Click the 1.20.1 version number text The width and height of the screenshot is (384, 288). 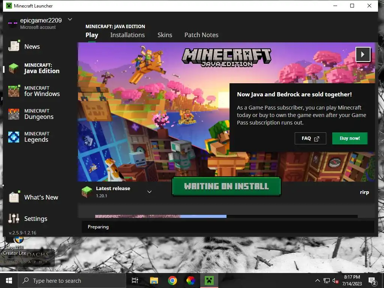101,196
